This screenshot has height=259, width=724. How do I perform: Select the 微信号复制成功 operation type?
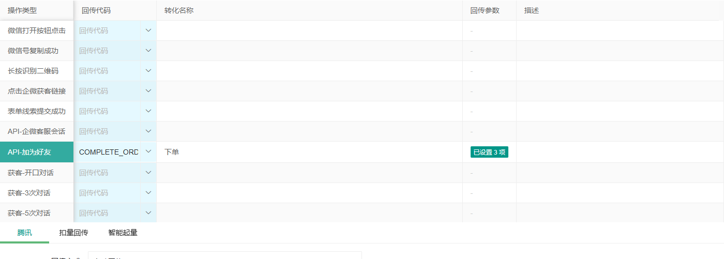pyautogui.click(x=37, y=51)
